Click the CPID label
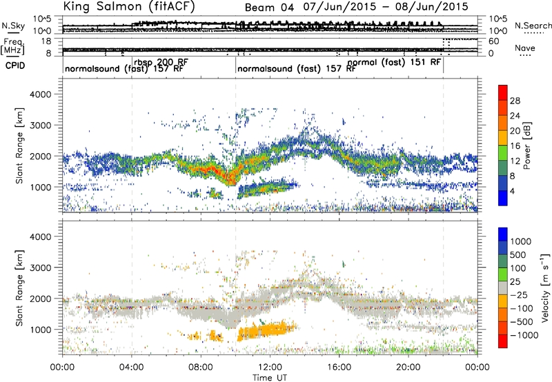This screenshot has height=382, width=552. click(15, 66)
